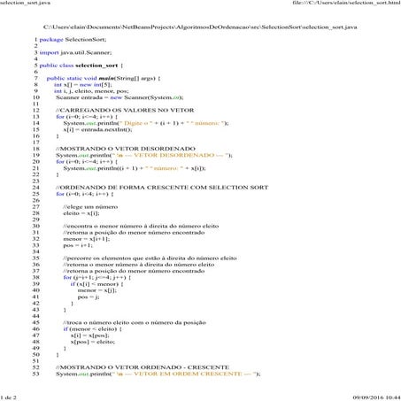Click the println 'VETOR DESORDENADO' line

pyautogui.click(x=144, y=156)
